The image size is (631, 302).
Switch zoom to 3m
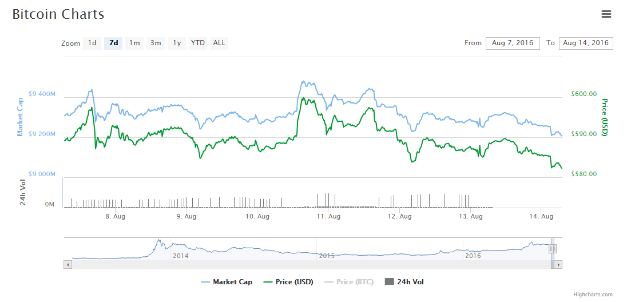click(156, 43)
